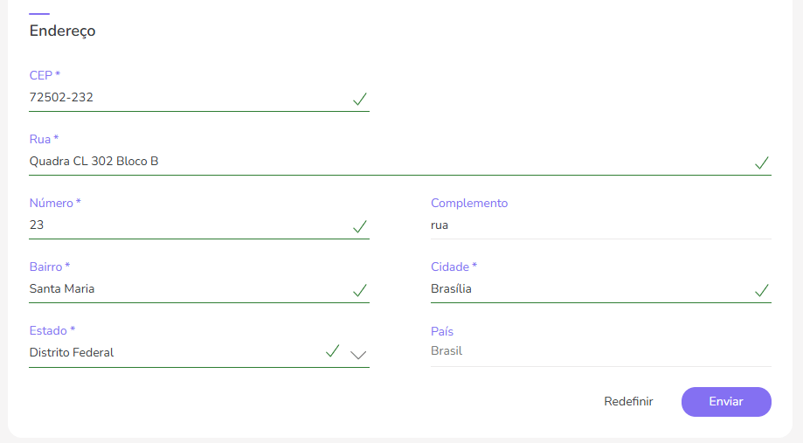Focus the Bairro field Santa Maria
The width and height of the screenshot is (803, 443).
click(175, 289)
